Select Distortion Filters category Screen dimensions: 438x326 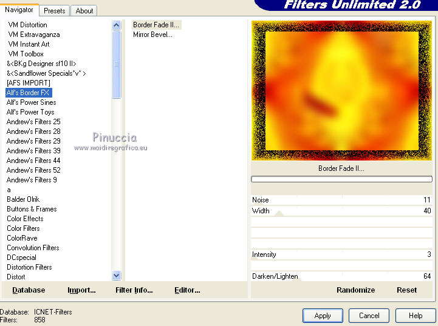click(x=29, y=267)
